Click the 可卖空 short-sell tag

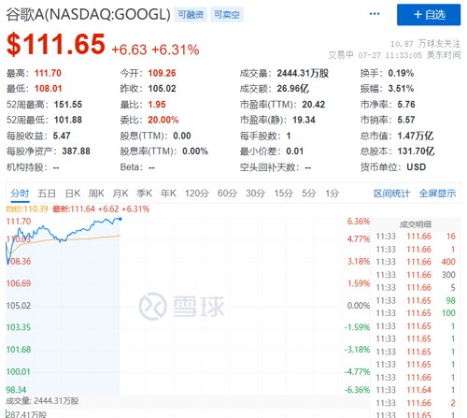tap(227, 15)
